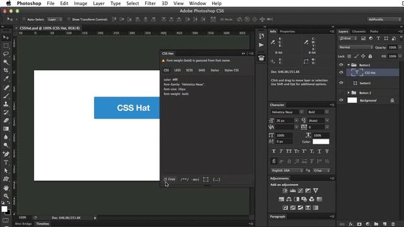The width and height of the screenshot is (404, 227).
Task: Open blend mode Normal dropdown
Action: point(355,47)
